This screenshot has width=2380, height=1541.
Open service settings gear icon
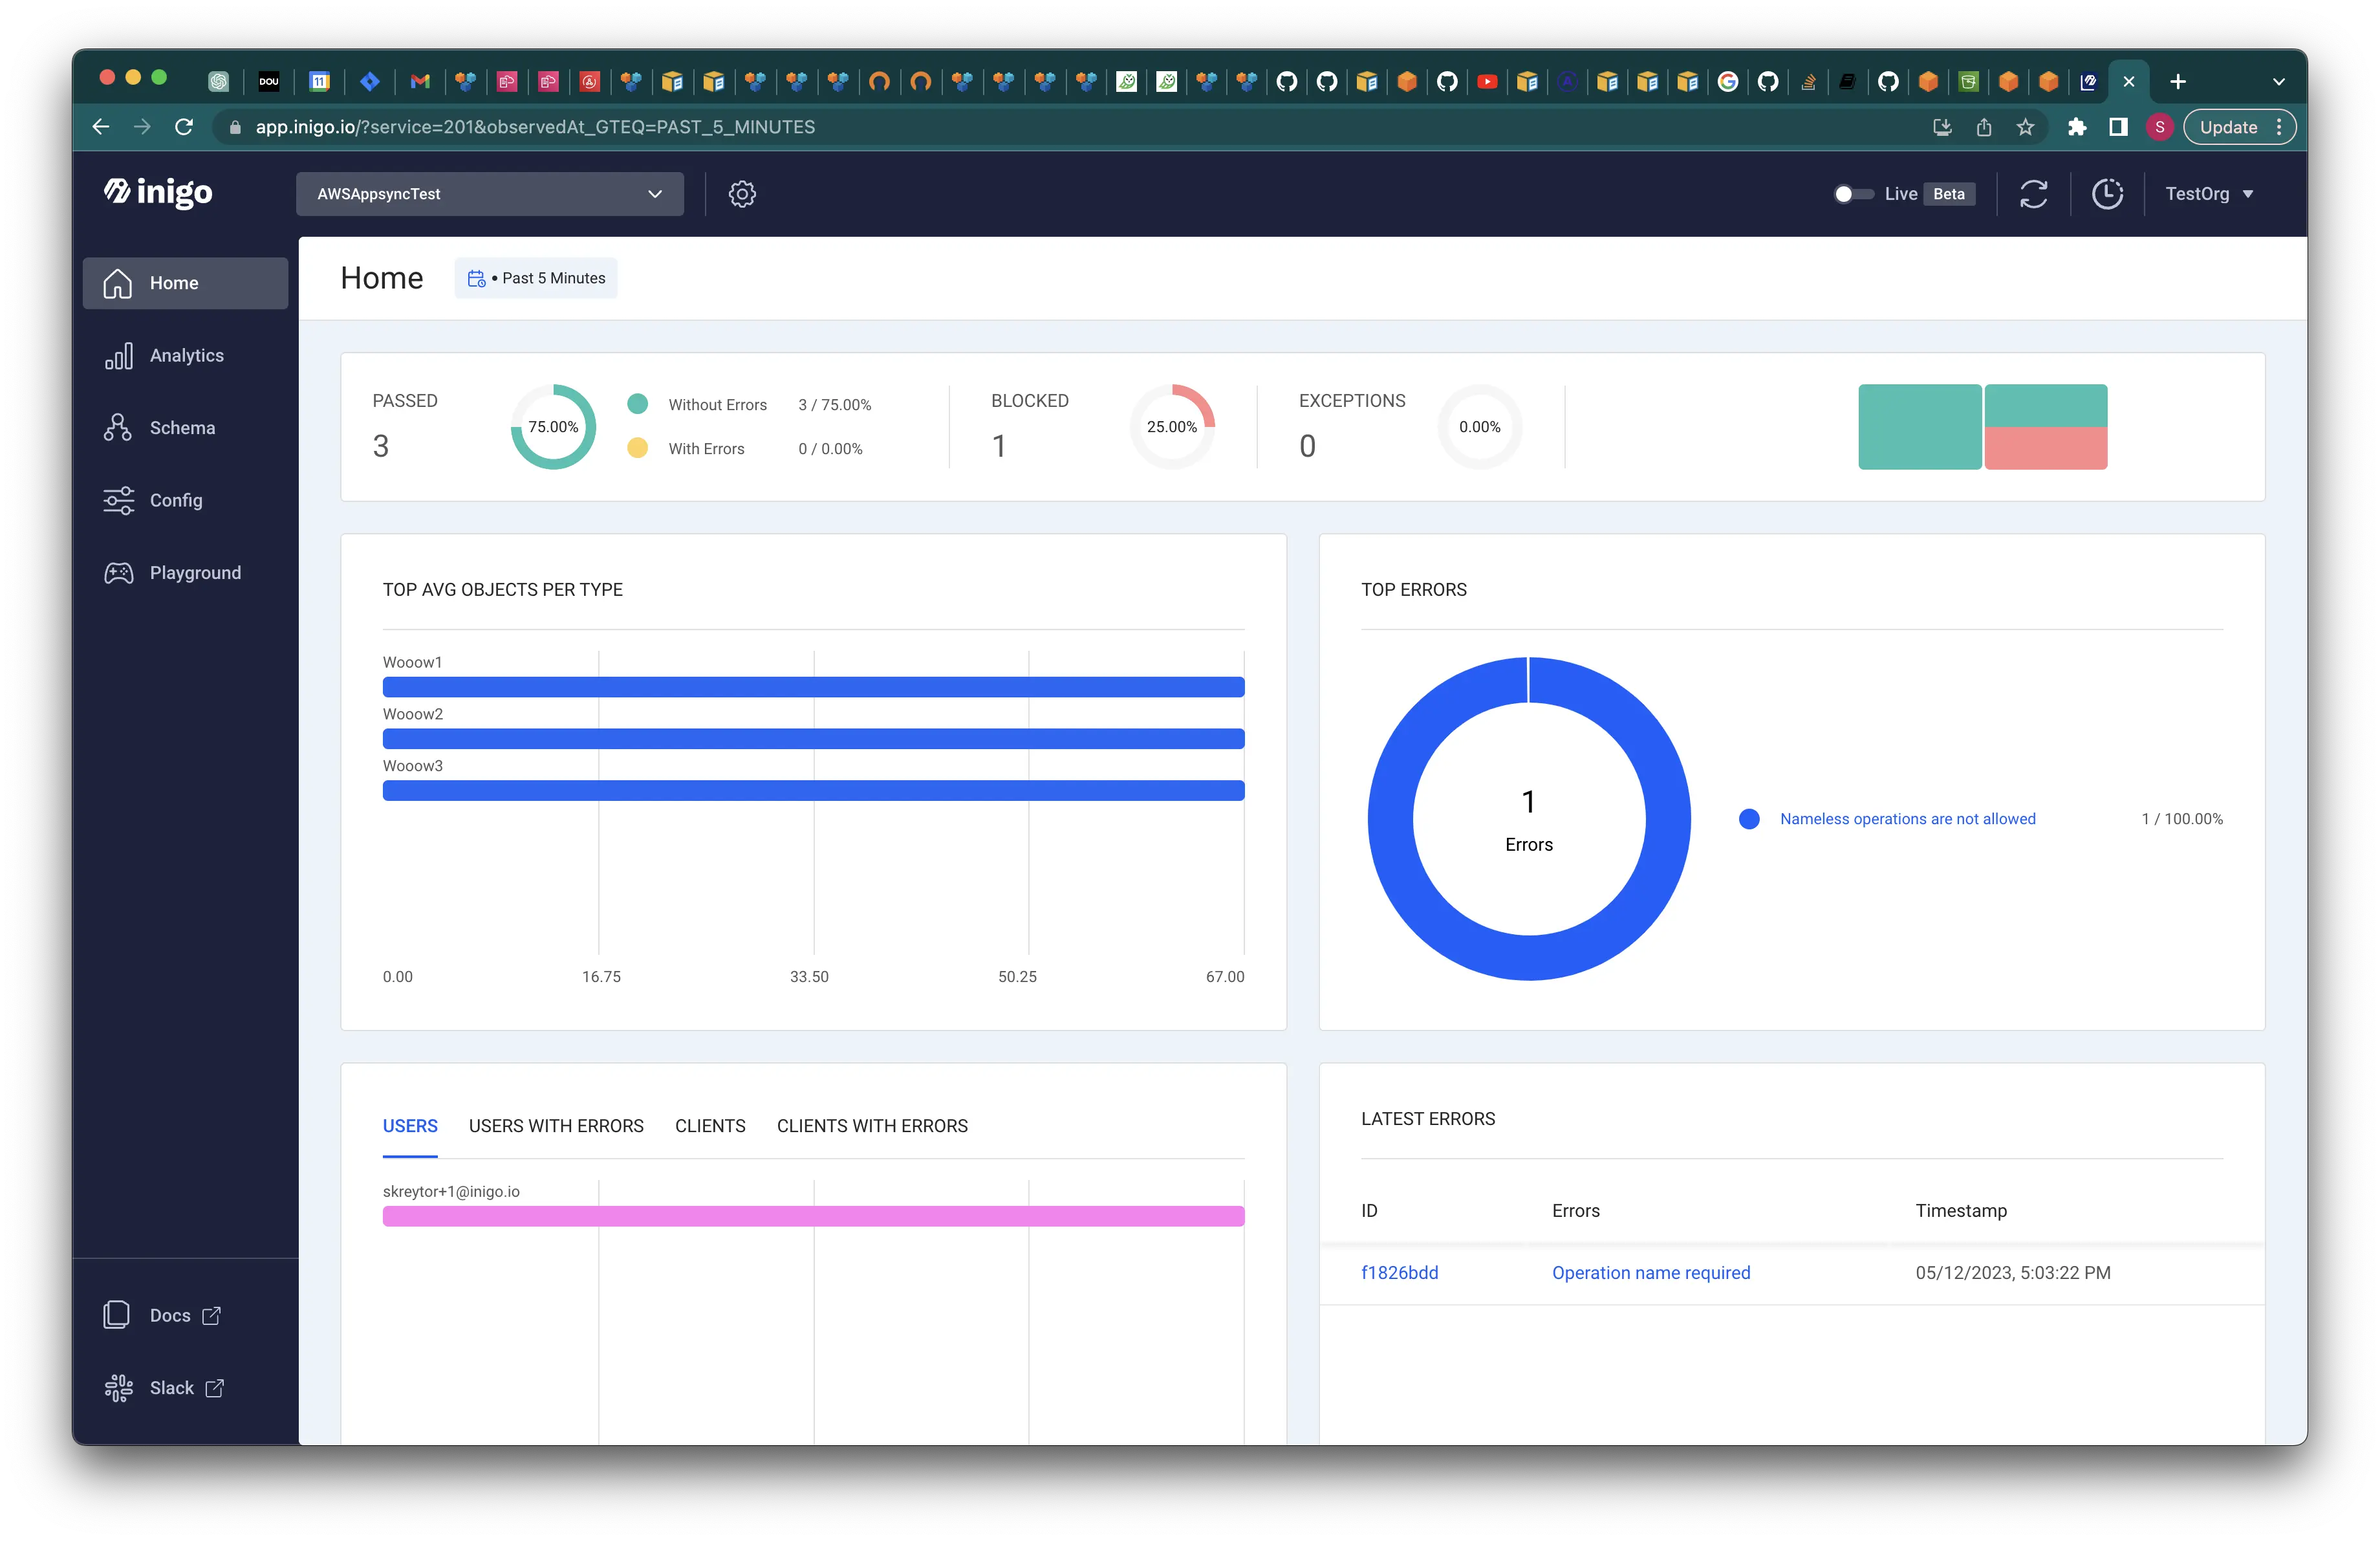pyautogui.click(x=742, y=194)
